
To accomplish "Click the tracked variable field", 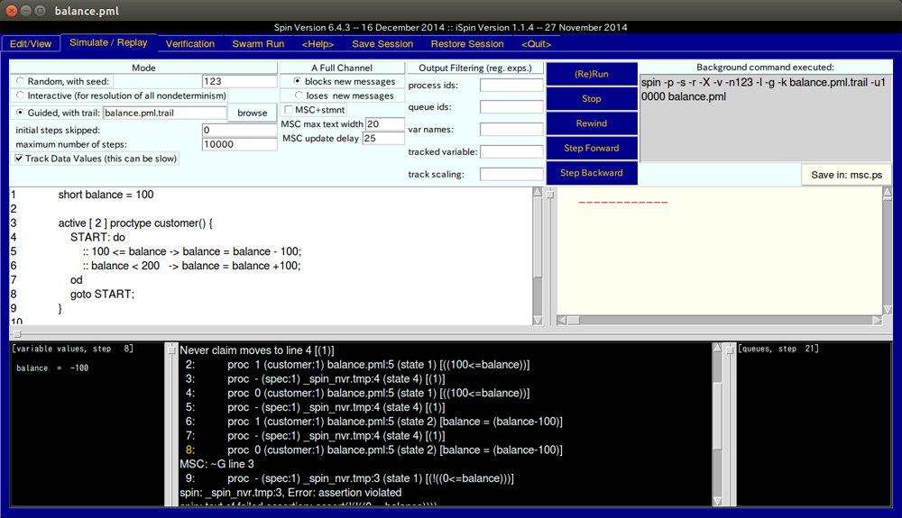I will pos(511,151).
